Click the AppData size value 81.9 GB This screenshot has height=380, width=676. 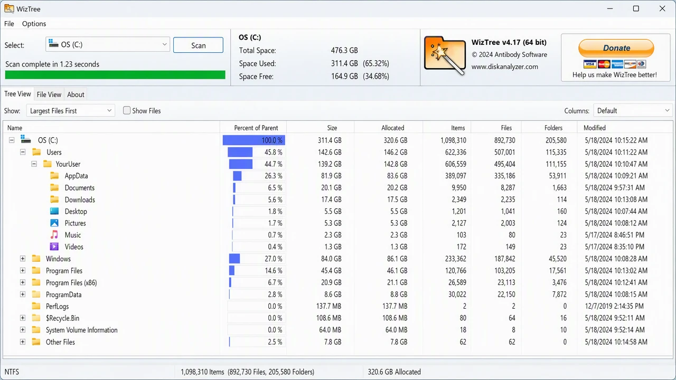331,176
